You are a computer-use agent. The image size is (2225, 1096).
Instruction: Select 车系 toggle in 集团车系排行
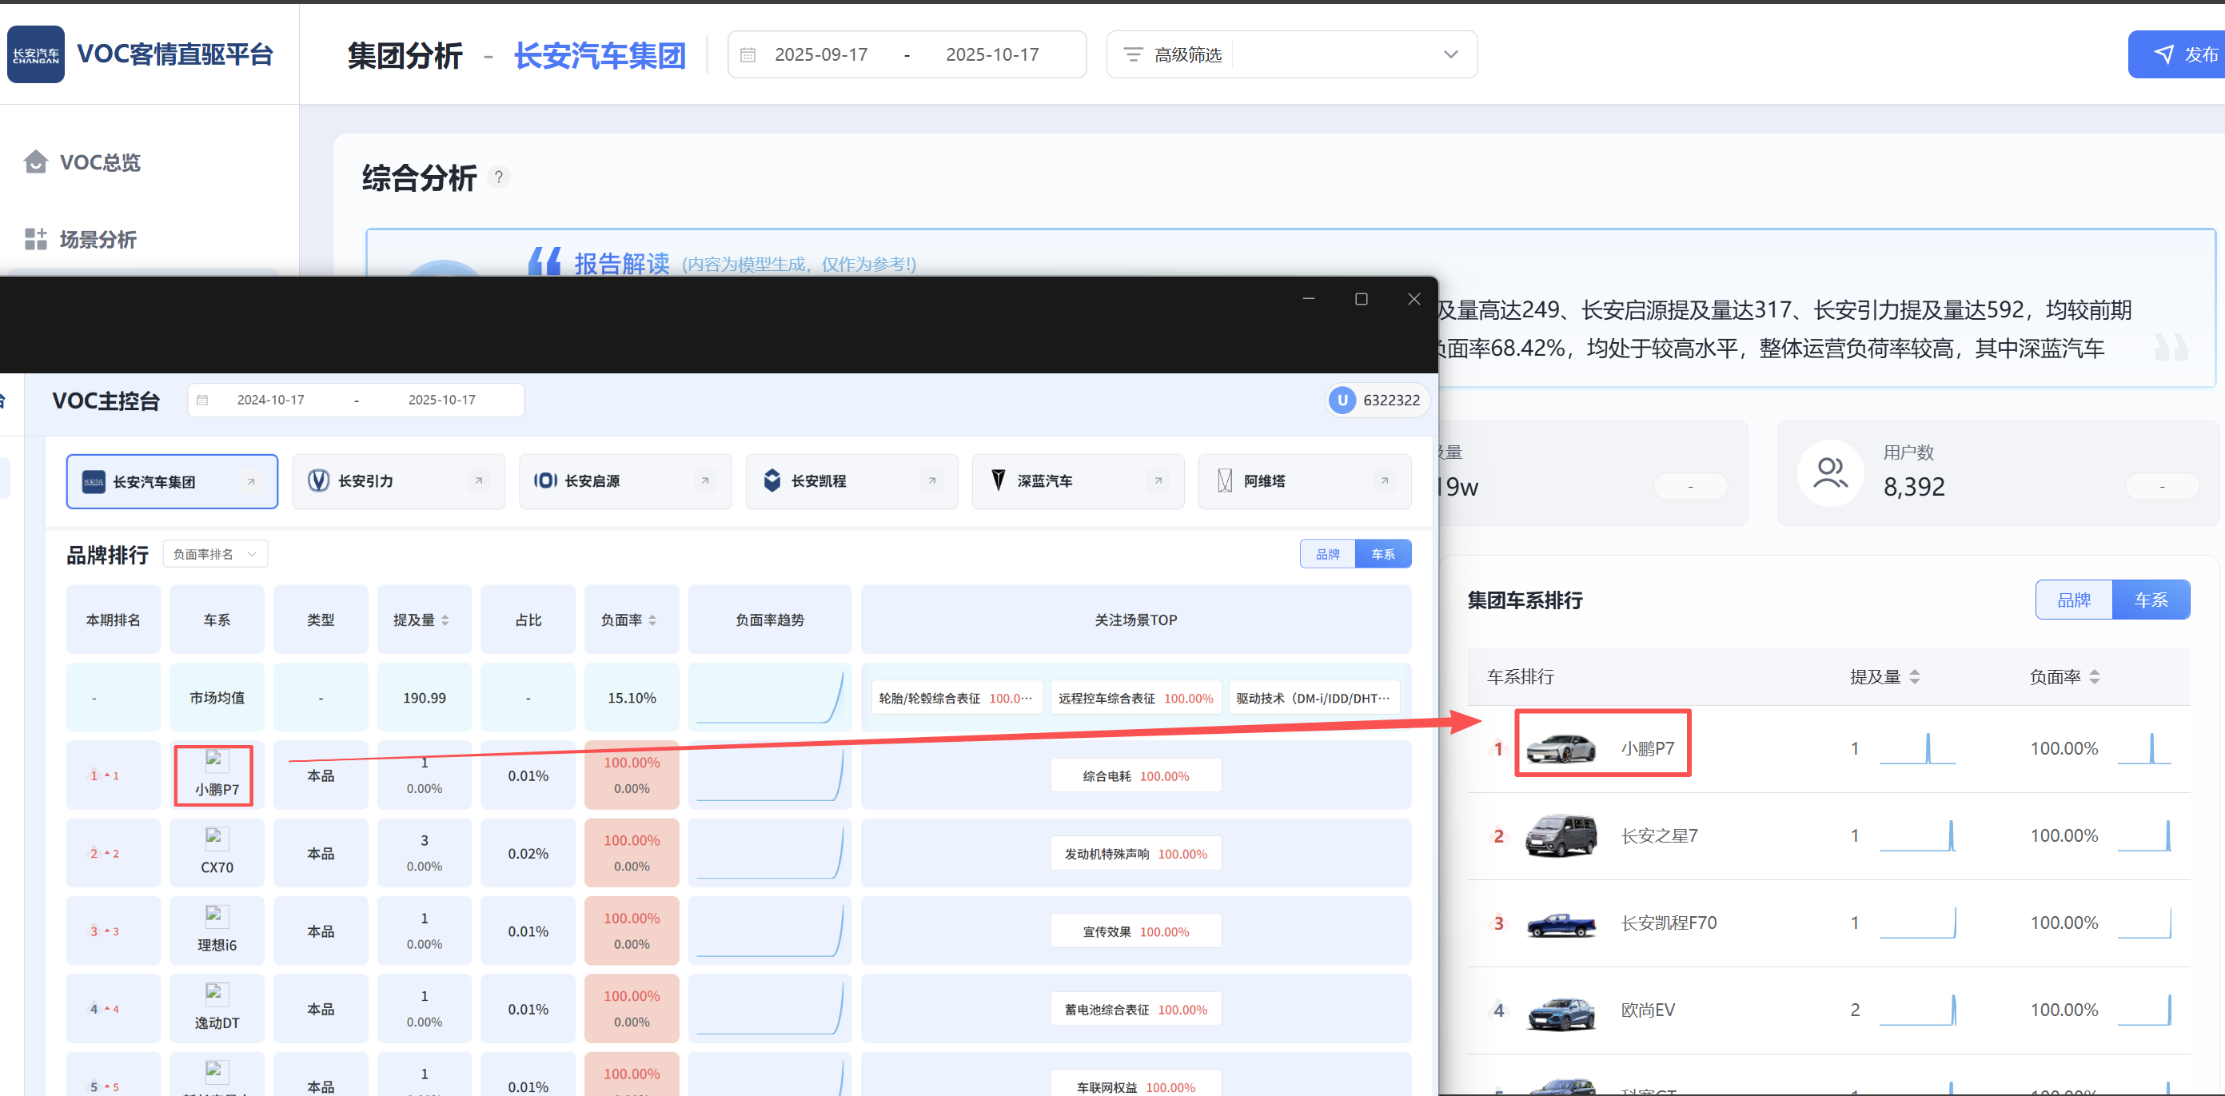click(2150, 600)
